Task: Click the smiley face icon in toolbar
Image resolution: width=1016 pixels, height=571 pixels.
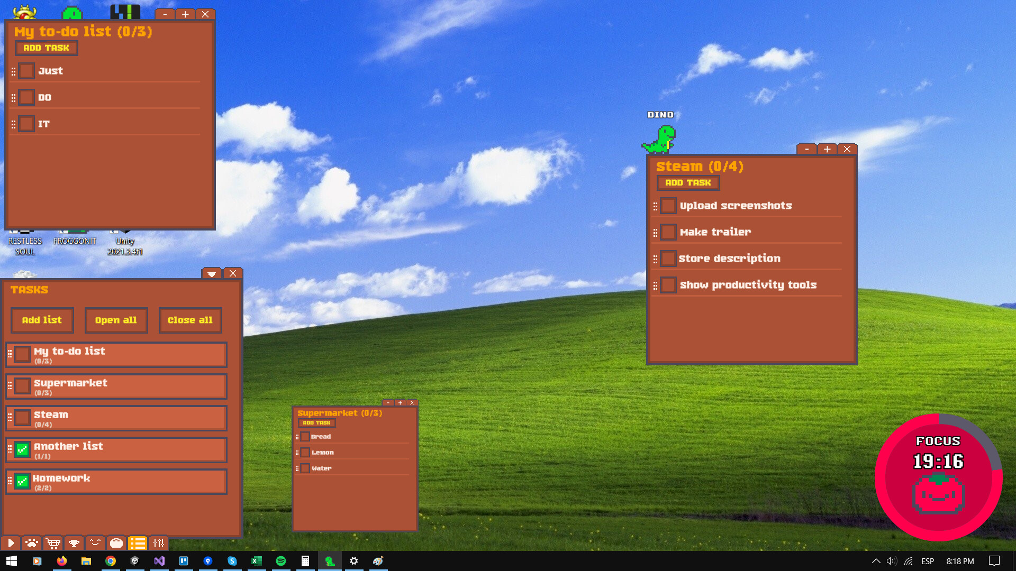Action: 95,543
